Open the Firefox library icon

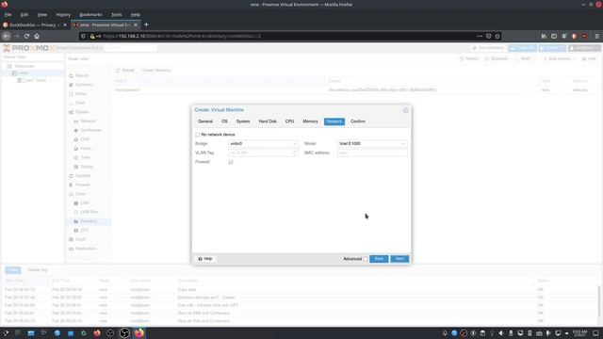[x=544, y=36]
